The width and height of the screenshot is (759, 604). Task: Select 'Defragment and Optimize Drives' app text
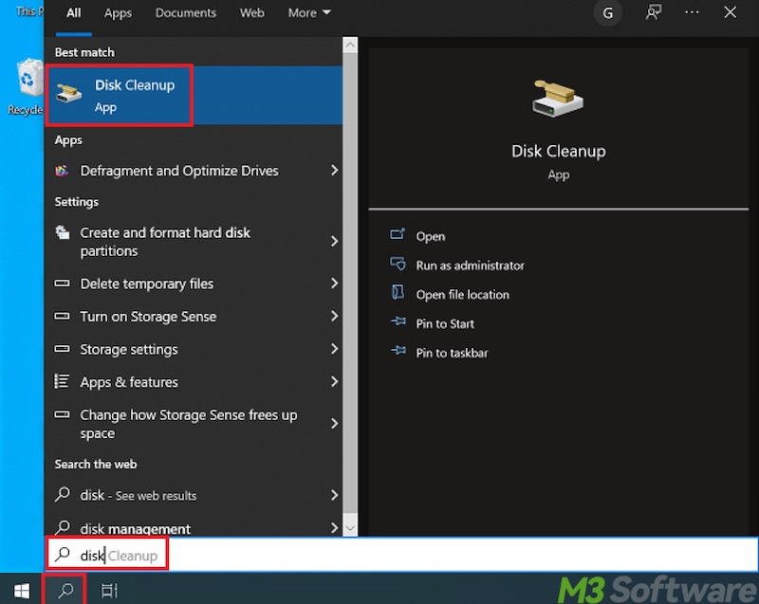tap(179, 171)
